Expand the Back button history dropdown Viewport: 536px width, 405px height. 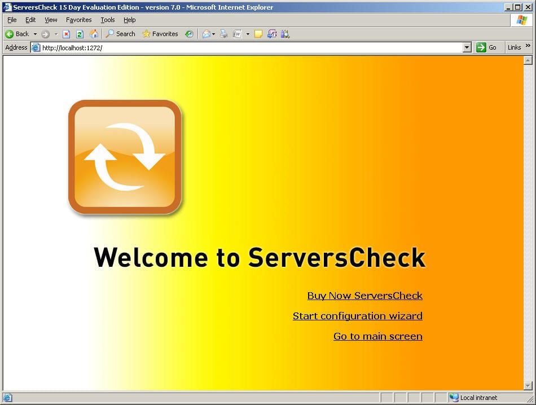[x=35, y=34]
